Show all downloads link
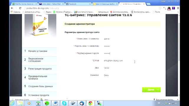Image resolution: width=189 pixels, height=106 pixels. coord(165,100)
